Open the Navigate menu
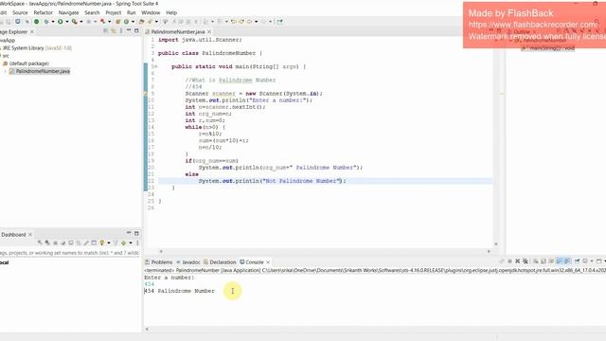The image size is (606, 341). (68, 12)
